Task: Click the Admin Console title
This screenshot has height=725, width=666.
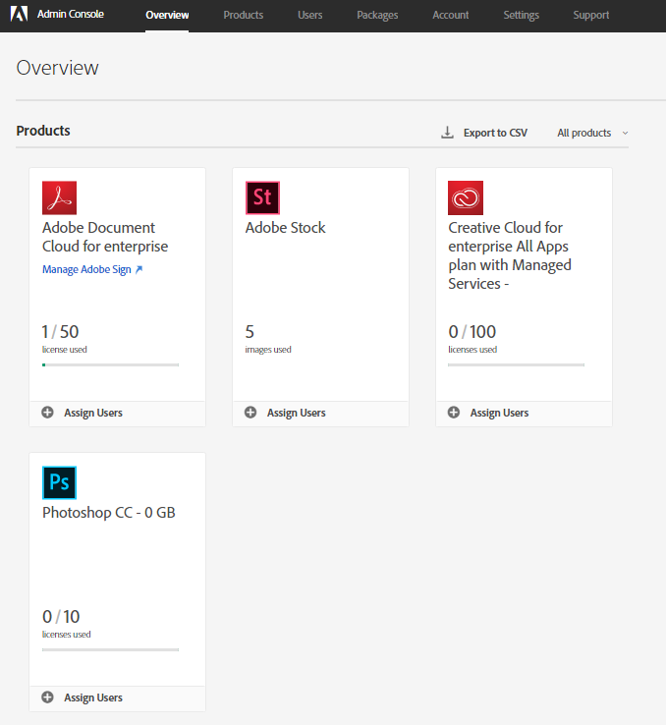Action: click(71, 15)
